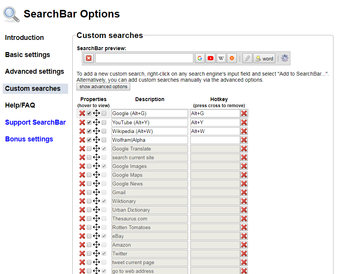The width and height of the screenshot is (343, 274).
Task: Edit the YouTube (Alt+Y) description field
Action: click(150, 122)
